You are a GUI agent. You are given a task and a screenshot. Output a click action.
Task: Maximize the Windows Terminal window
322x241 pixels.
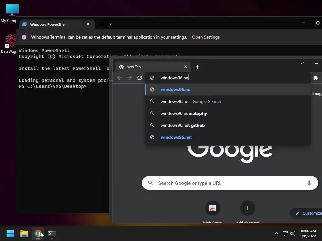click(x=318, y=23)
